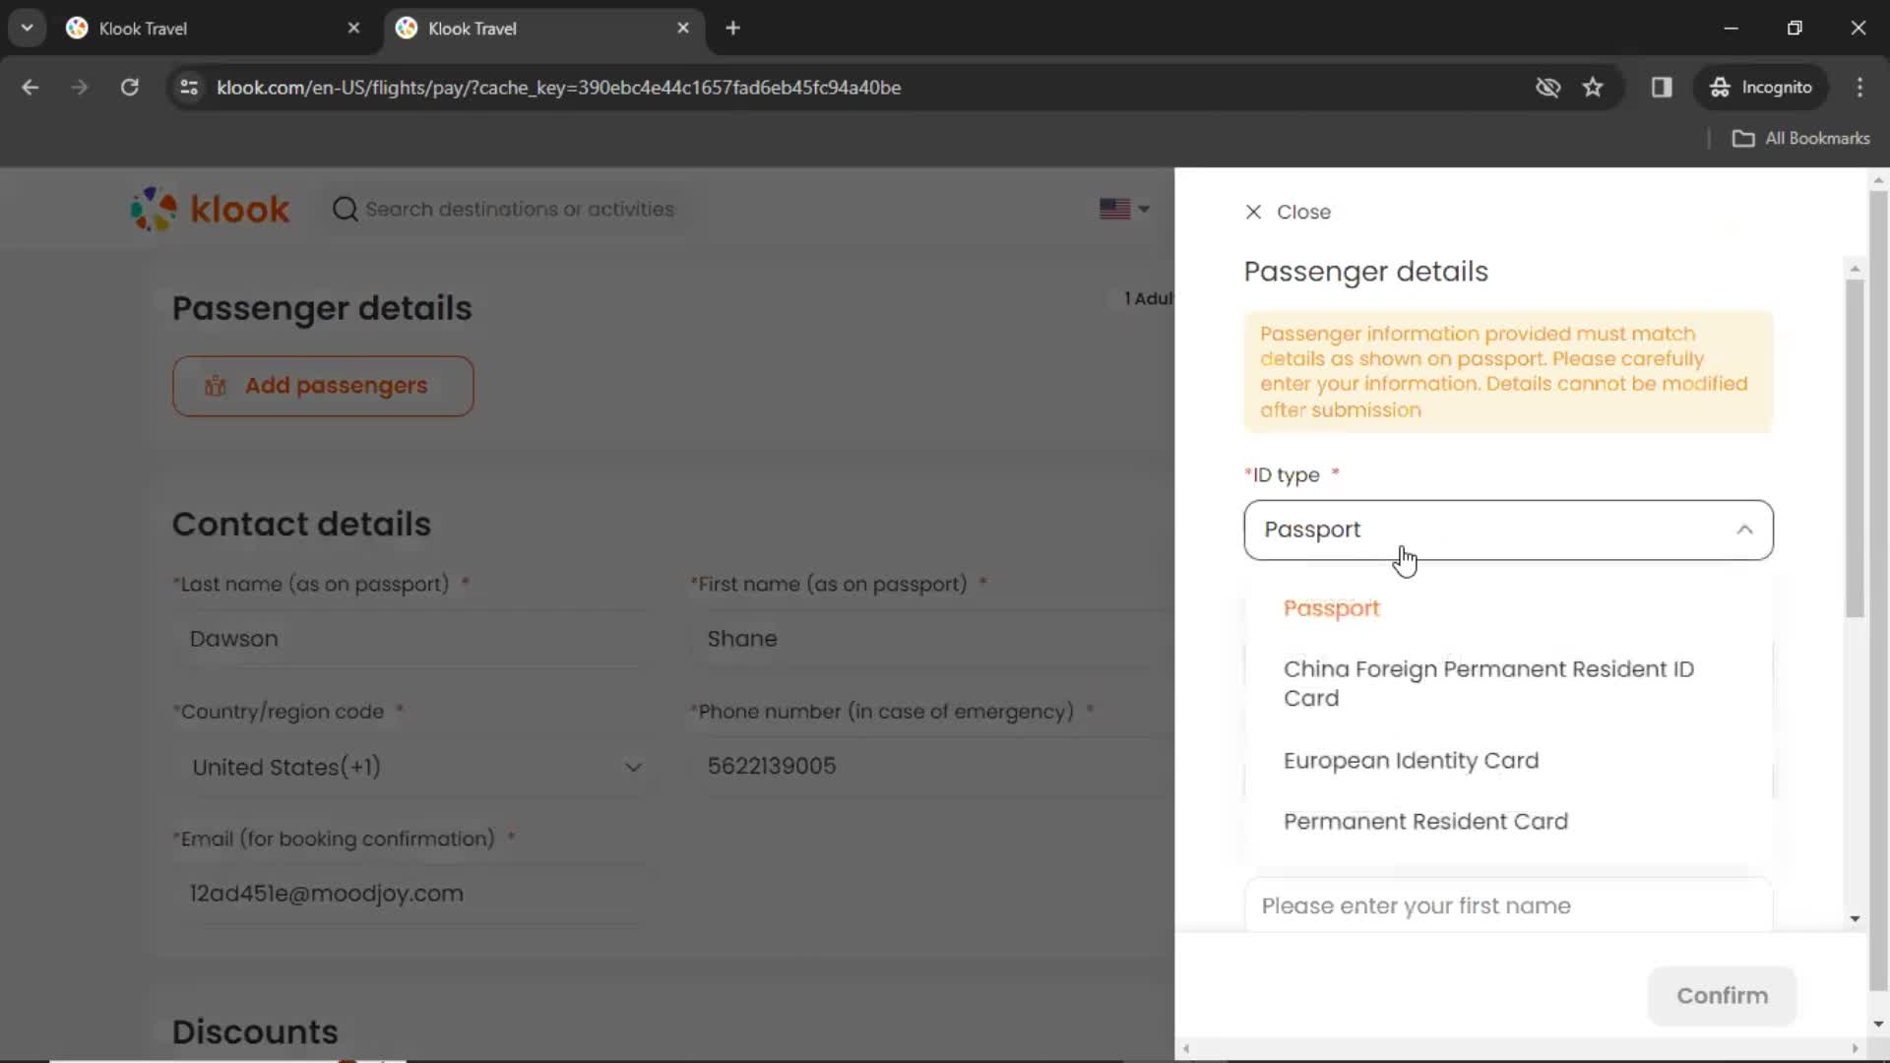Select Passport from ID type dropdown
The width and height of the screenshot is (1890, 1063).
[1331, 607]
